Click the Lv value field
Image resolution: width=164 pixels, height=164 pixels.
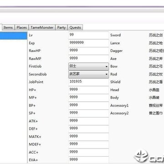tap(89, 35)
